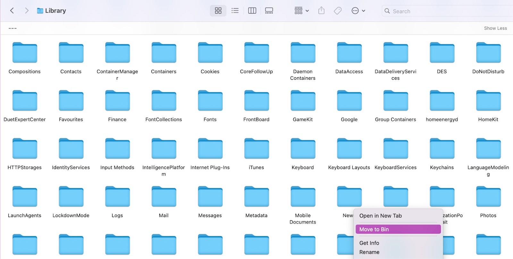Image resolution: width=513 pixels, height=259 pixels.
Task: Select the KeyboardServices folder
Action: click(x=396, y=149)
